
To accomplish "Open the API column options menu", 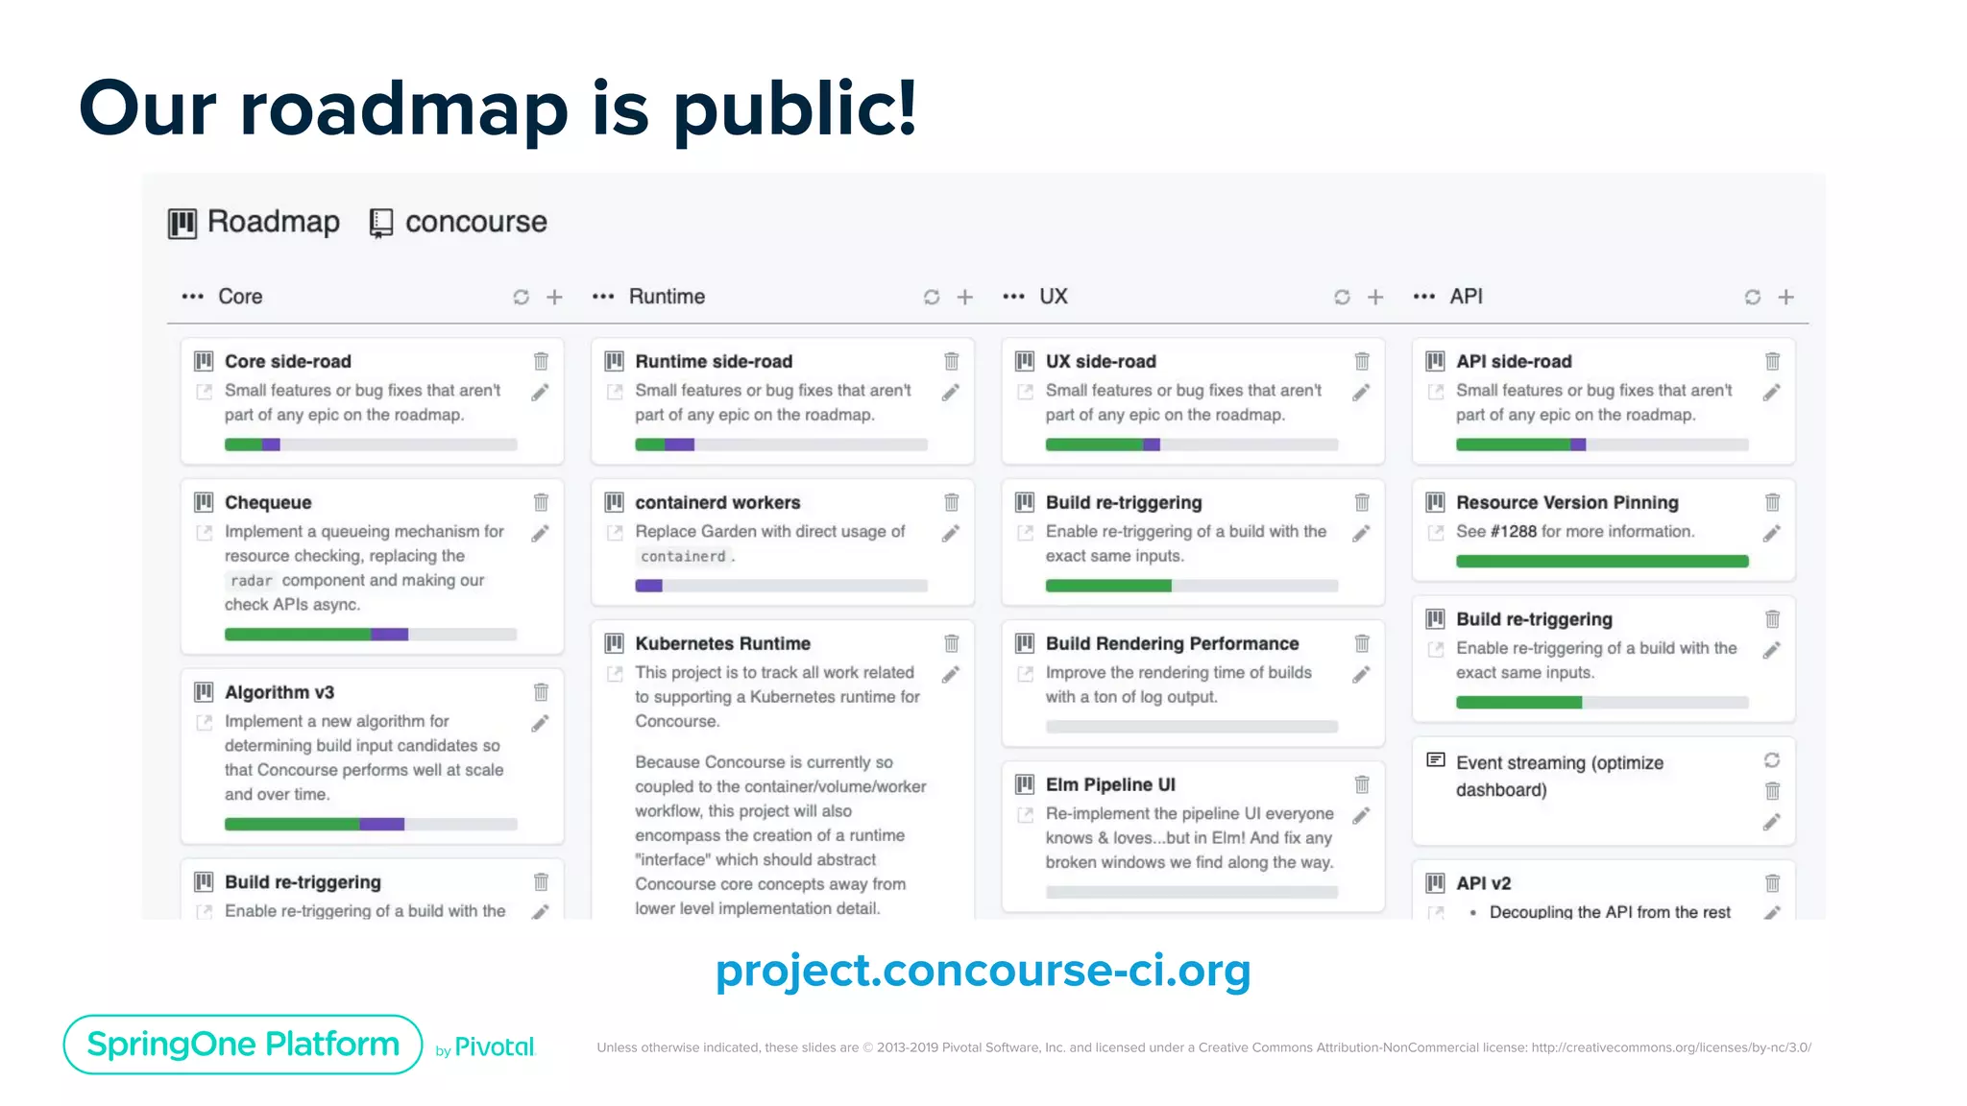I will (1424, 297).
